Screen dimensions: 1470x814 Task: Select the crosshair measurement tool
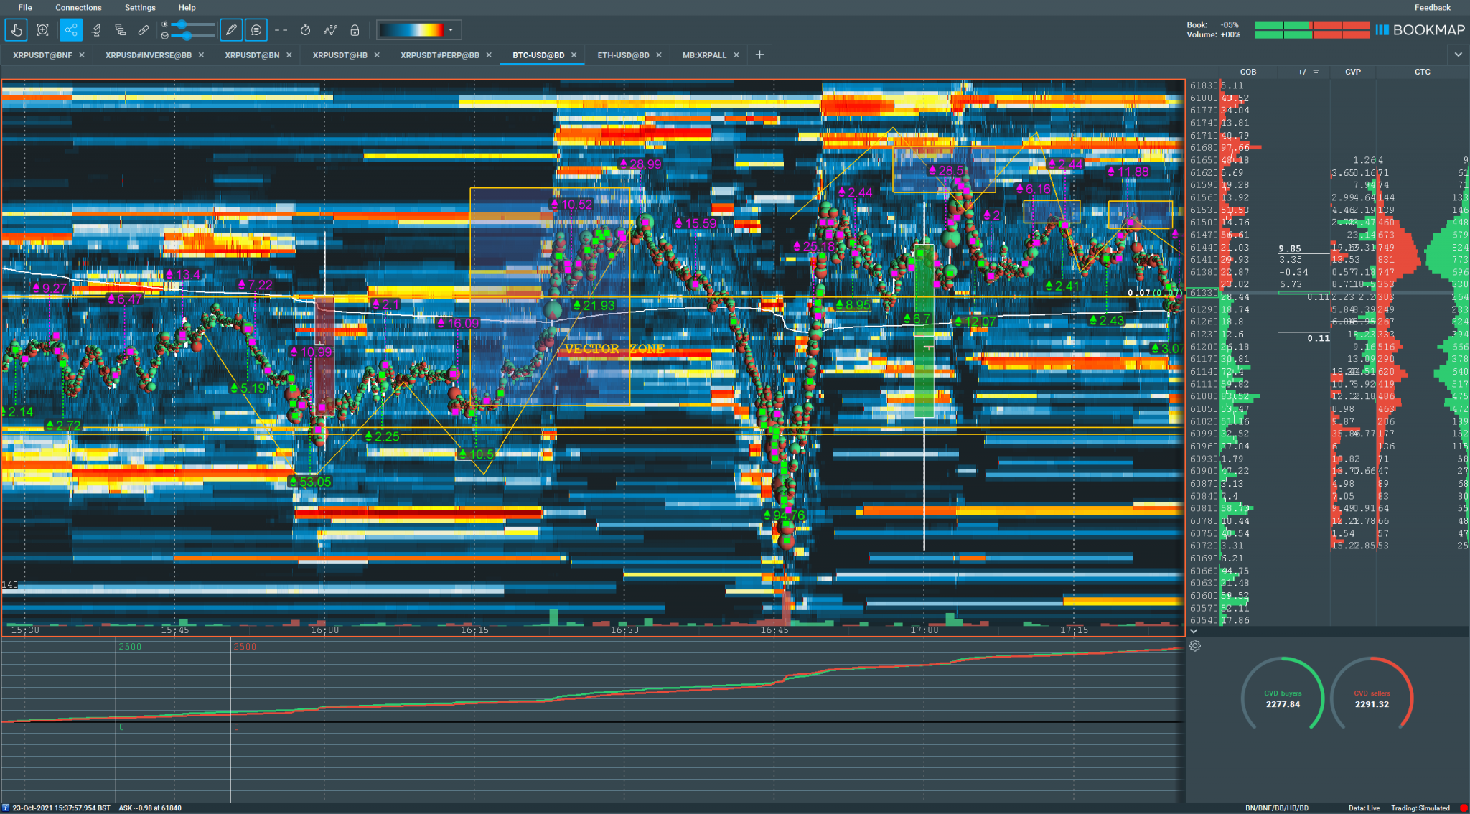(x=281, y=30)
